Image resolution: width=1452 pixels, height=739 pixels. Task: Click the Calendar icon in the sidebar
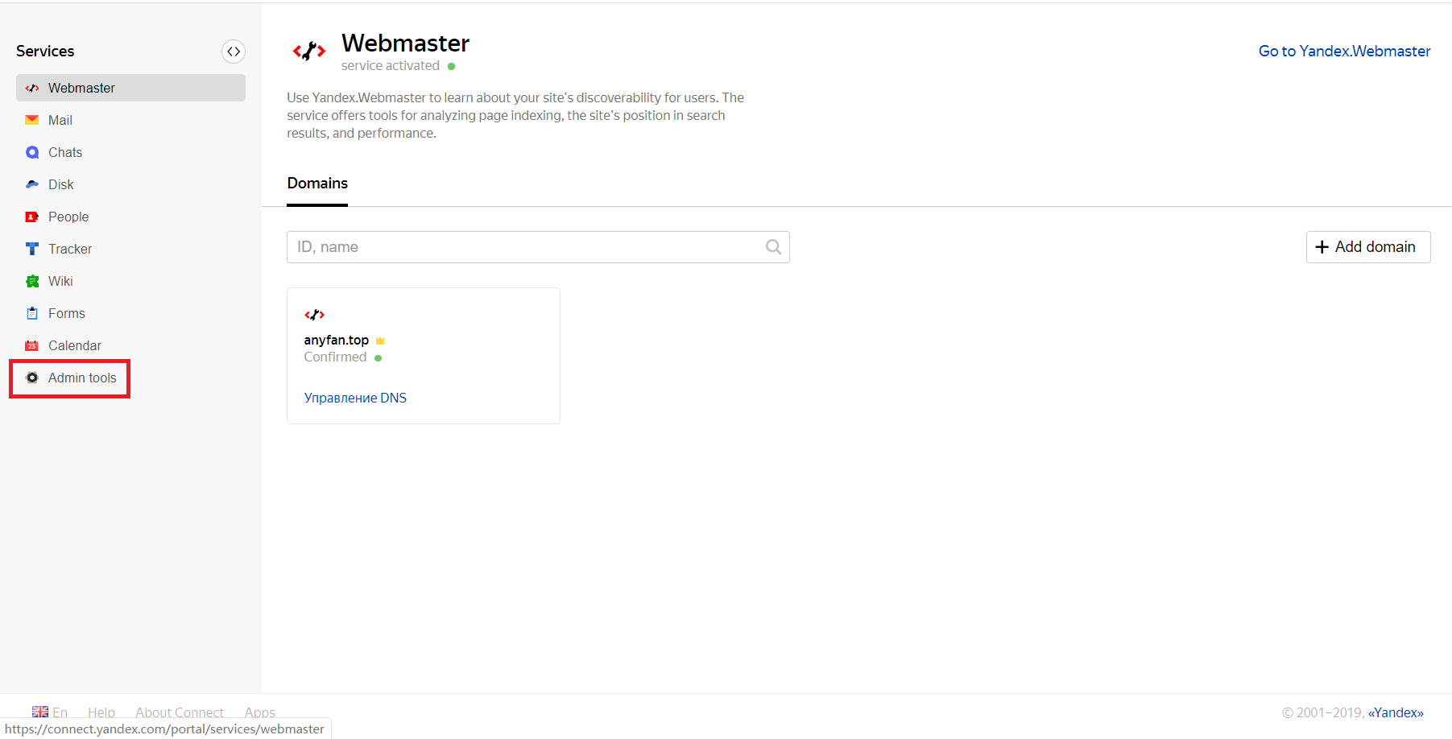coord(32,345)
